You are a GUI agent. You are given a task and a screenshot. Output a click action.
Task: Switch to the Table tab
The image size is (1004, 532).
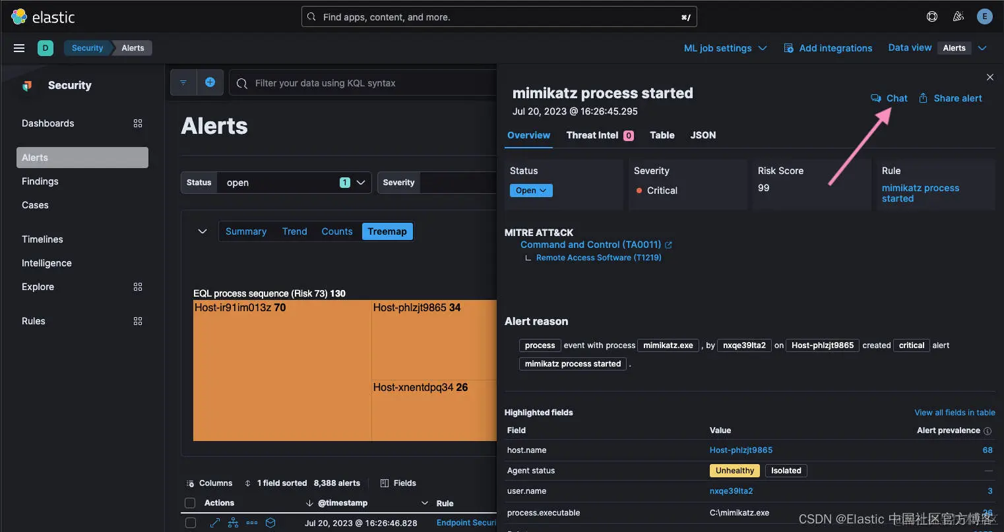(662, 135)
